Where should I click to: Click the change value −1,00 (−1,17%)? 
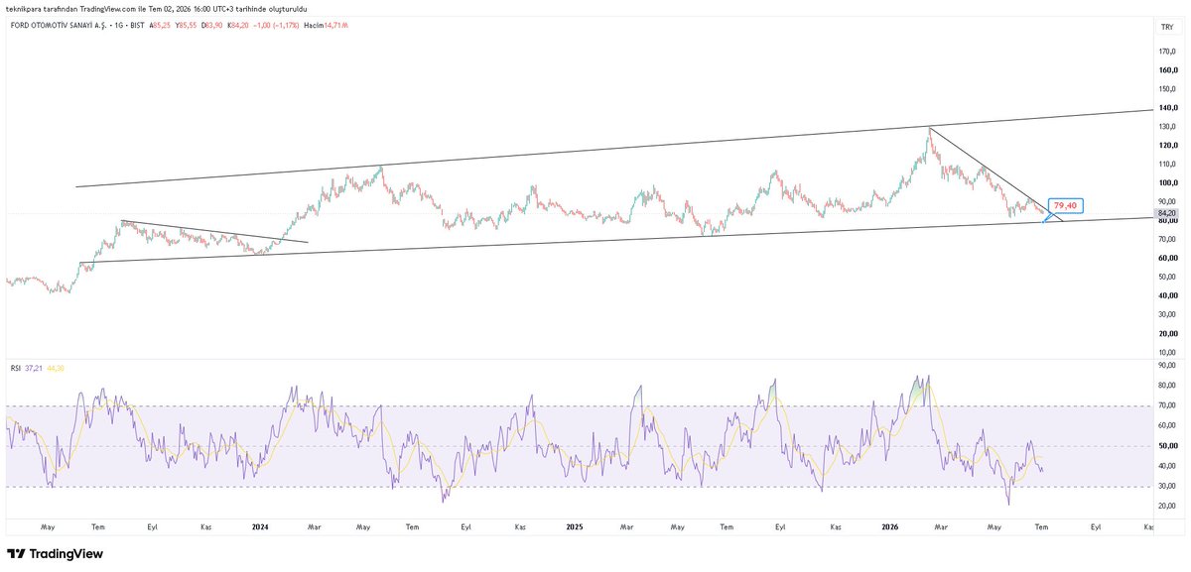tap(277, 25)
